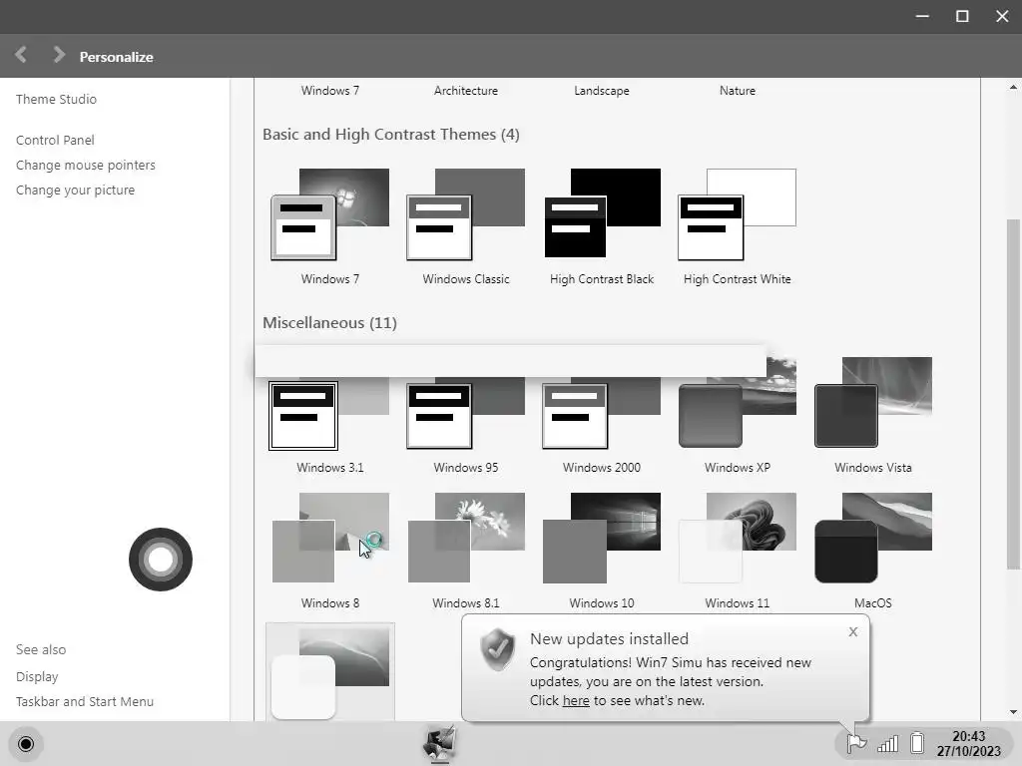
Task: Go to Taskbar and Start Menu
Action: pos(85,701)
